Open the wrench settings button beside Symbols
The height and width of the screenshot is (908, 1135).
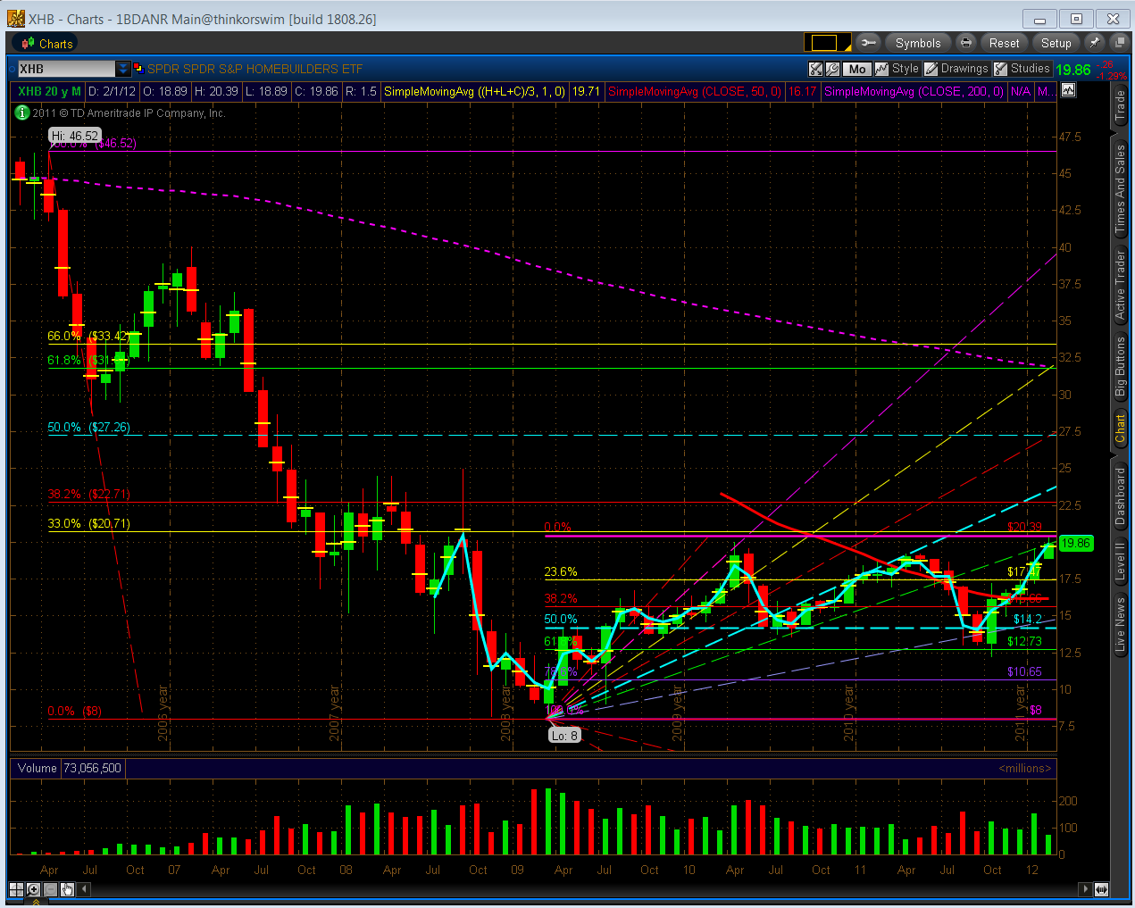[x=868, y=43]
